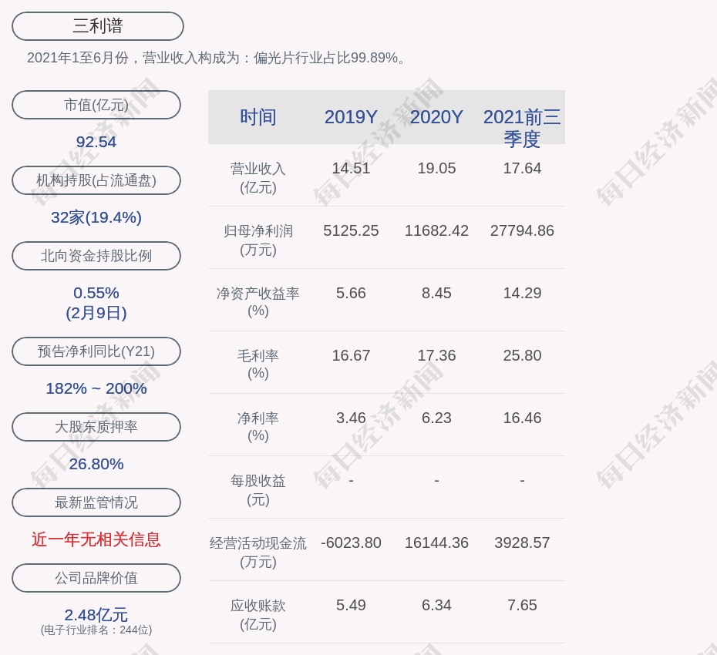Select the (2月9日) date text

click(96, 313)
